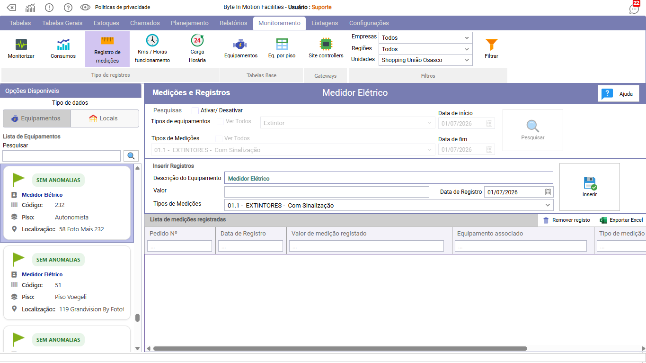Click Remover registo trash button
The height and width of the screenshot is (363, 646).
tap(567, 220)
